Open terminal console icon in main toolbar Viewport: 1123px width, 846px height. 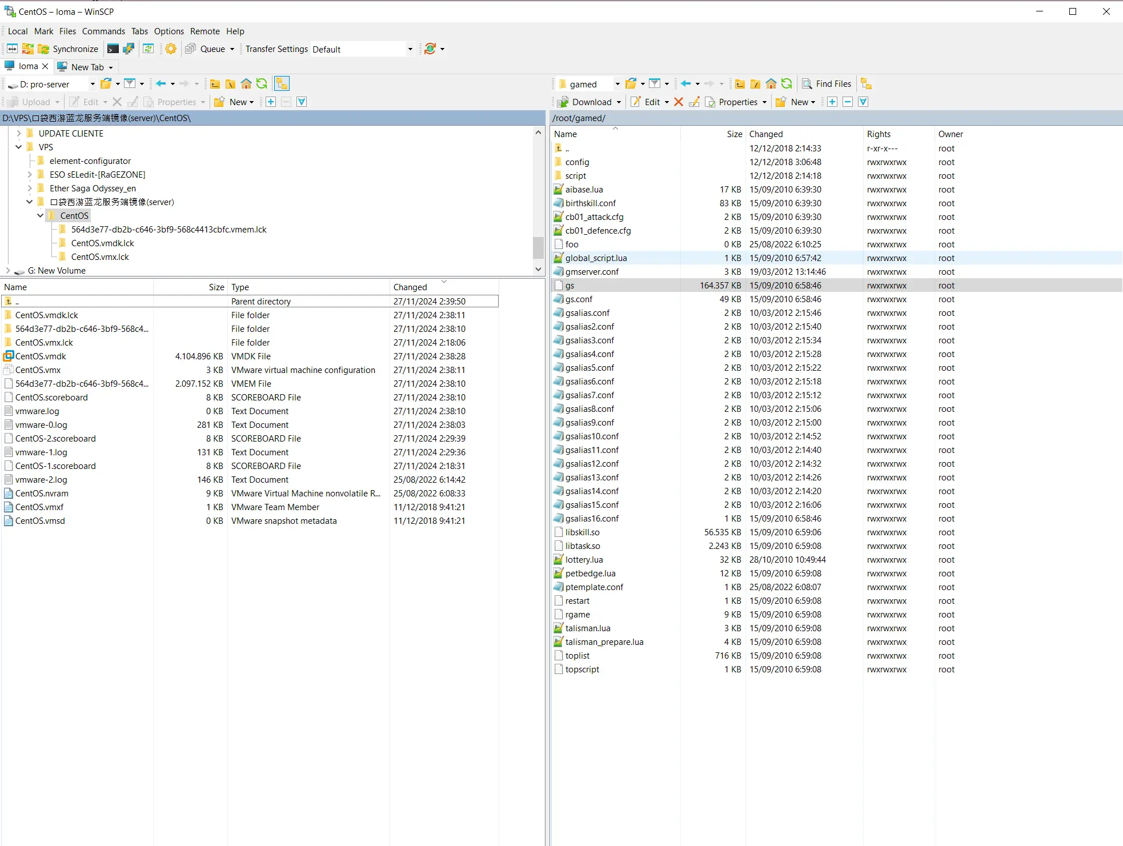click(113, 49)
